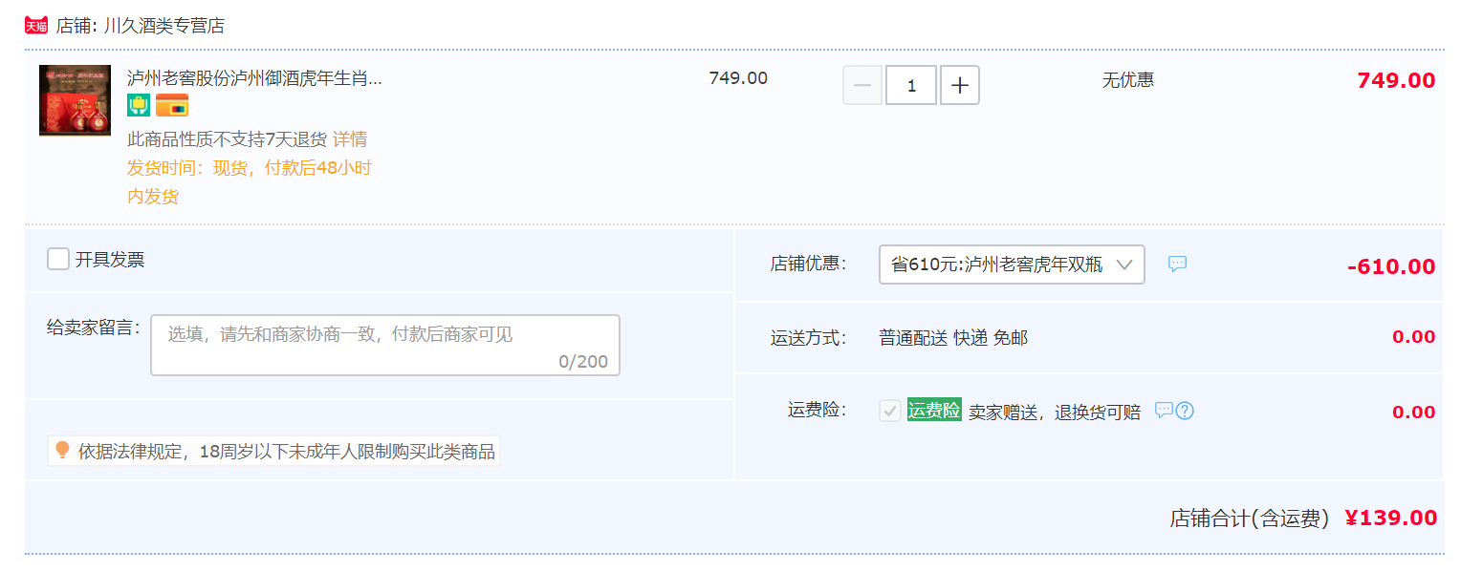Click the Tmall logo icon beside the store name

[36, 26]
